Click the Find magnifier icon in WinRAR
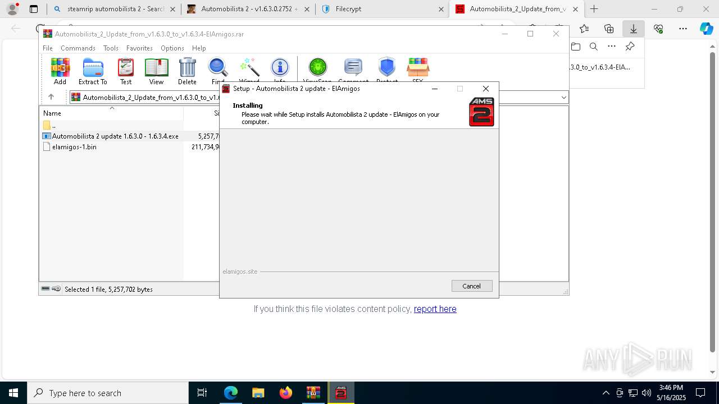719x404 pixels. pos(218,69)
